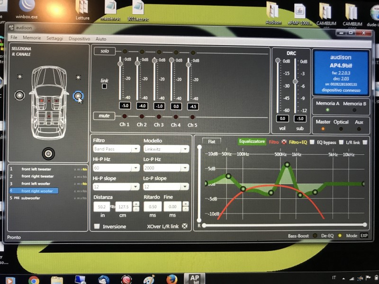Click the DRC sub slider handle

(295, 81)
